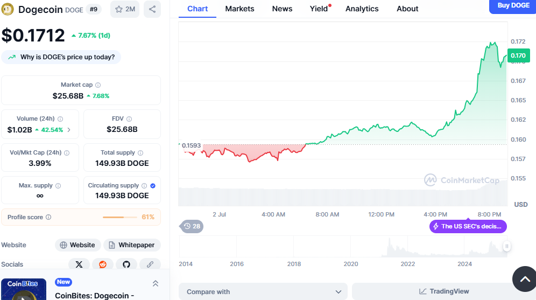Viewport: 536px width, 300px height.
Task: Open FDV info icon
Action: [129, 118]
